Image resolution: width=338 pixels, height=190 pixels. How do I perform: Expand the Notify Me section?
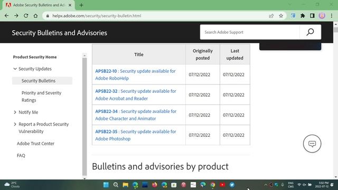[x=15, y=112]
